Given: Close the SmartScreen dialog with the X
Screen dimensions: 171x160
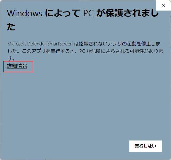Looking at the screenshot, I should click(163, 5).
